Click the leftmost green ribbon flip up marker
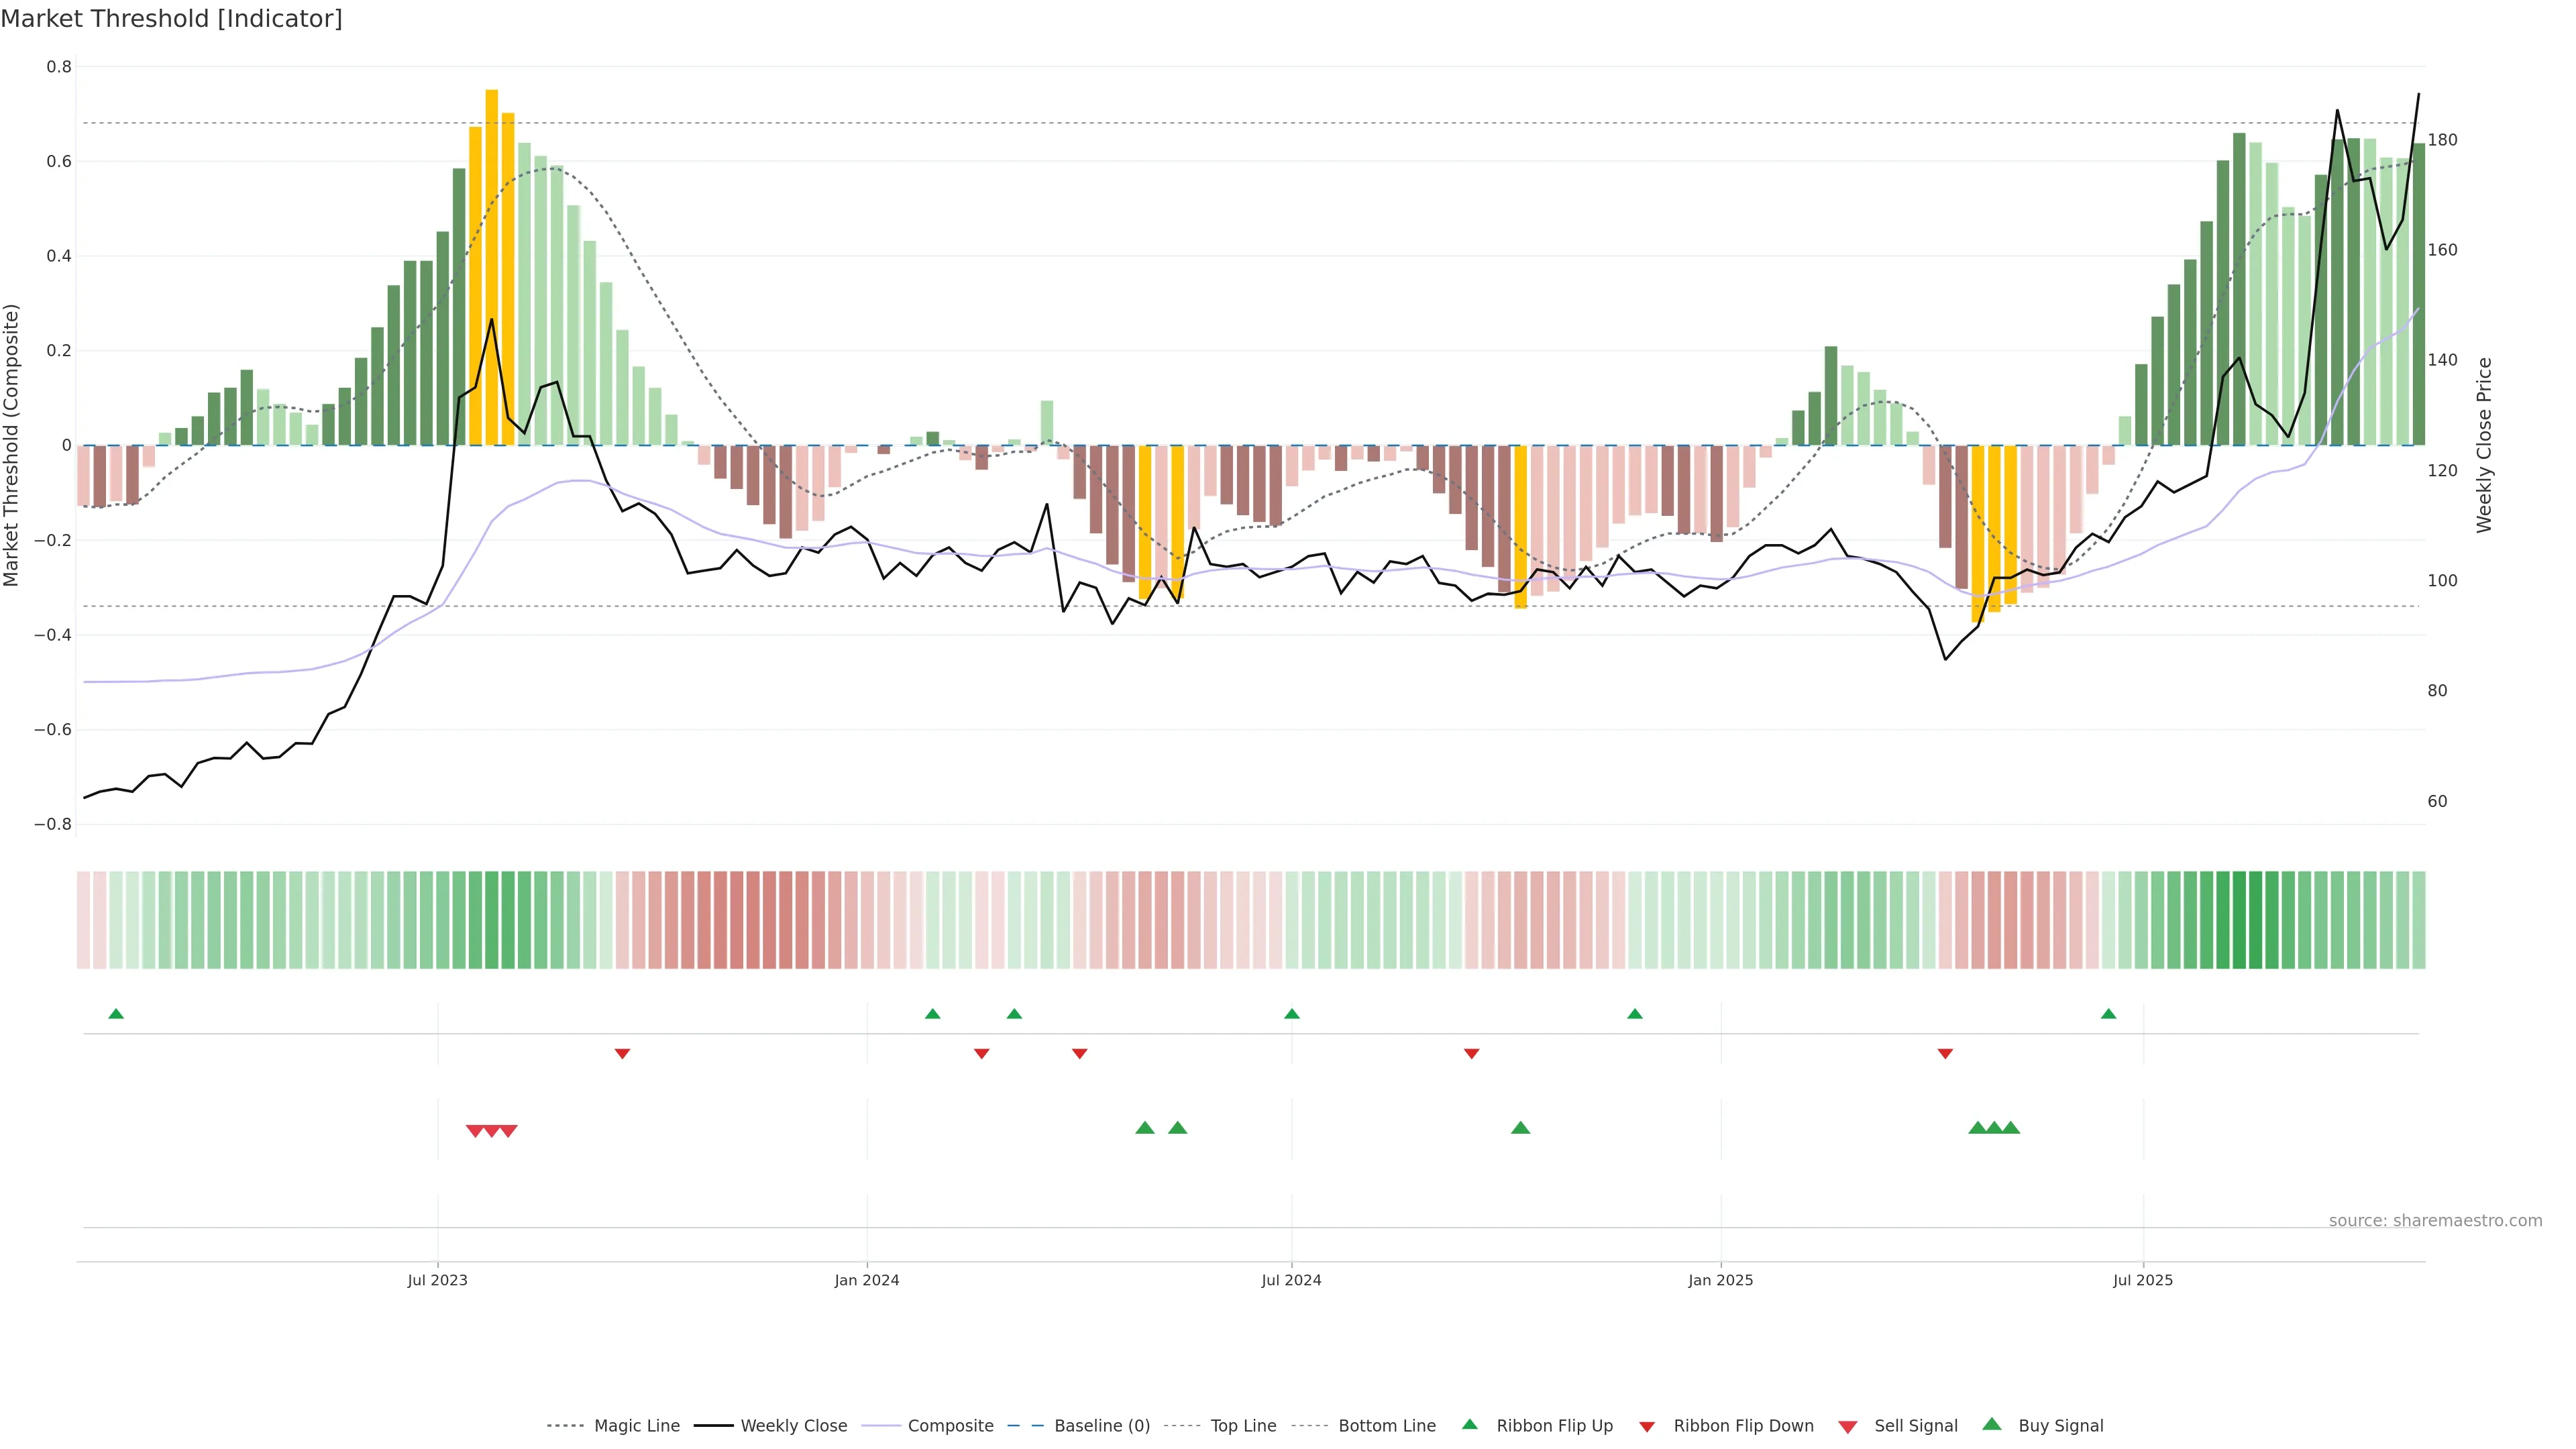 point(116,1014)
